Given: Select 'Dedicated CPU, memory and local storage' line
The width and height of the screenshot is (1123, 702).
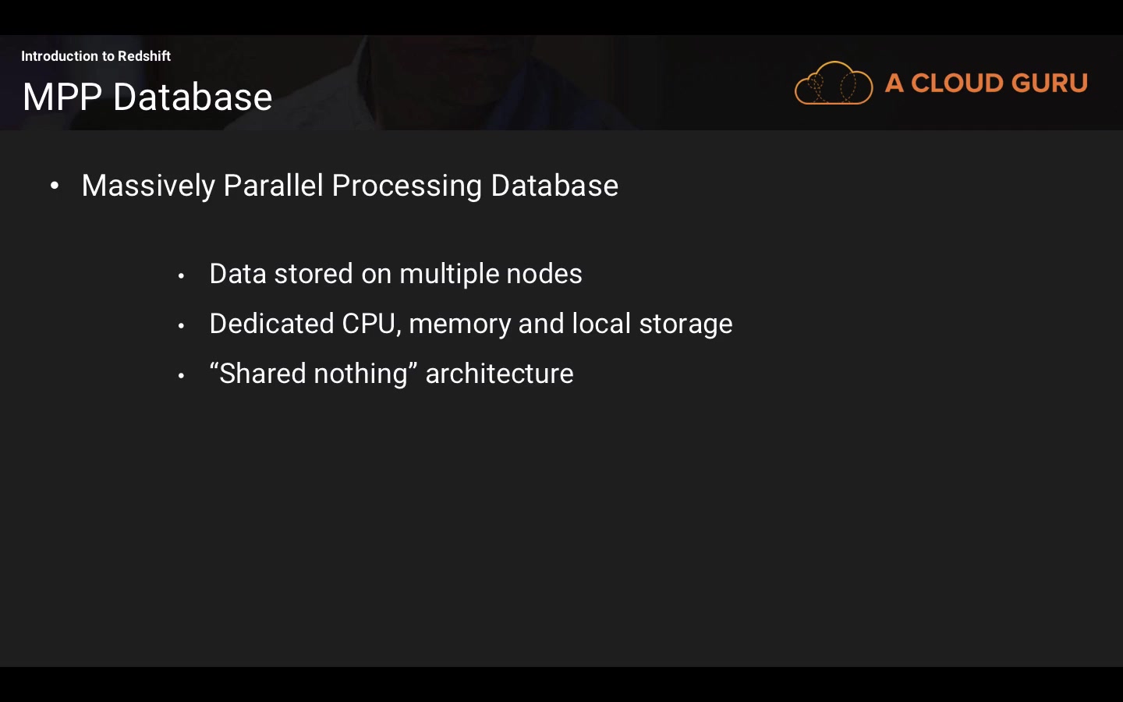Looking at the screenshot, I should [x=471, y=324].
